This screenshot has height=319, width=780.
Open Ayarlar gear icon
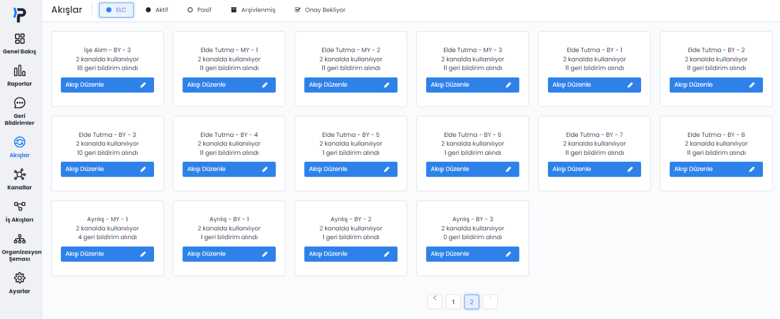[x=19, y=278]
